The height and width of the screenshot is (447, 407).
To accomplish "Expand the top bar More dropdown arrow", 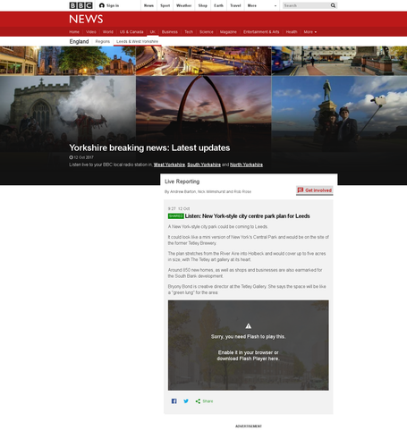I will tap(276, 5).
